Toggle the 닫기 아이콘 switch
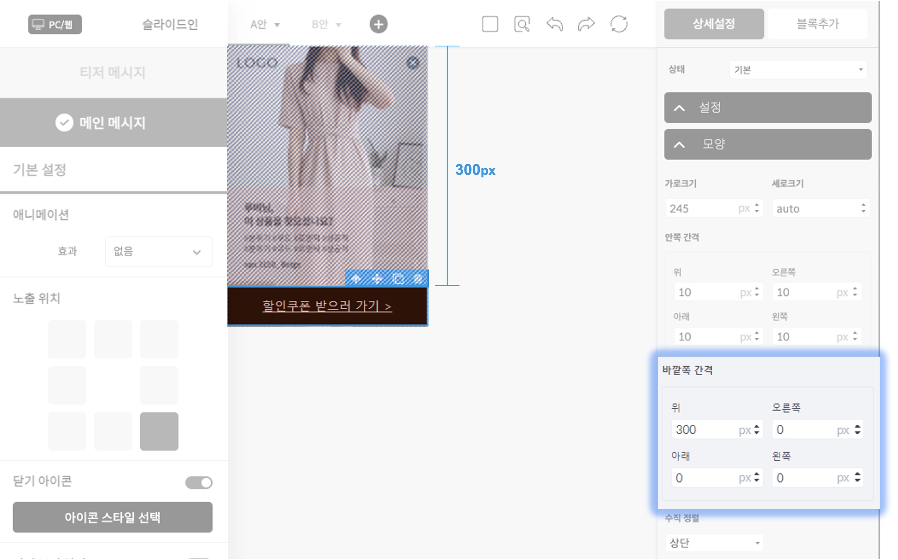The image size is (898, 560). (x=199, y=483)
